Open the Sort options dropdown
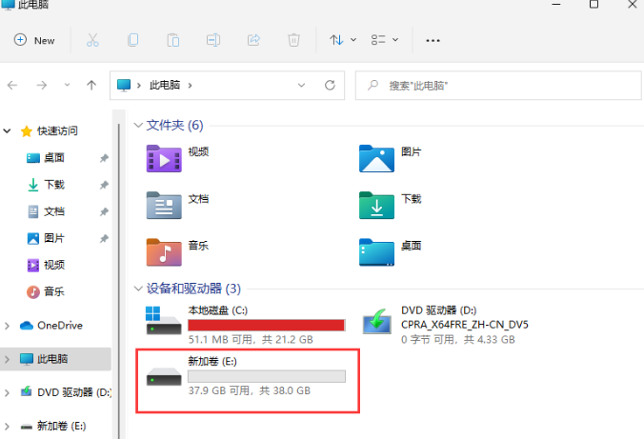This screenshot has width=644, height=439. click(x=342, y=40)
